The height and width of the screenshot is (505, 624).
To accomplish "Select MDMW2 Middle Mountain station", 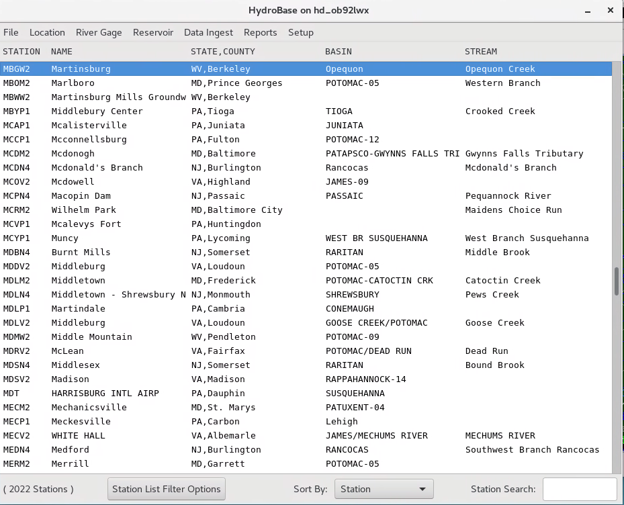I will [306, 337].
